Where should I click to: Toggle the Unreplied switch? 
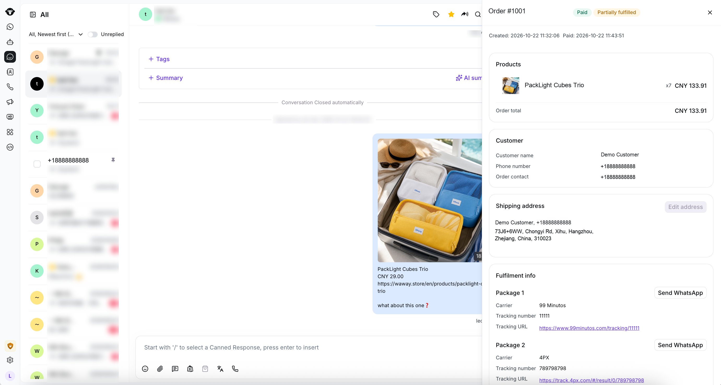pos(92,34)
